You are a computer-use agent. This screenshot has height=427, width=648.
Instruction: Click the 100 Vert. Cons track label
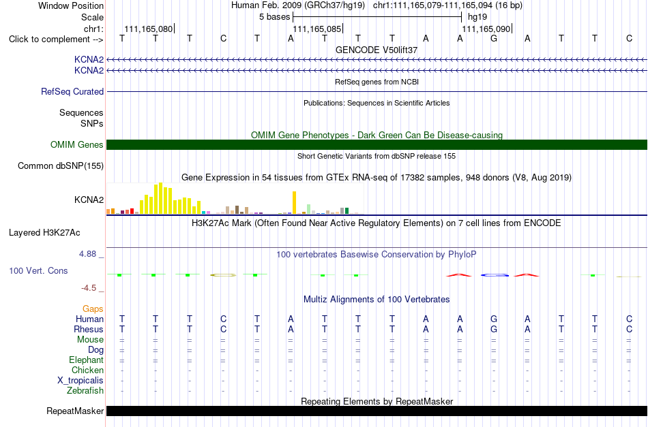(38, 271)
